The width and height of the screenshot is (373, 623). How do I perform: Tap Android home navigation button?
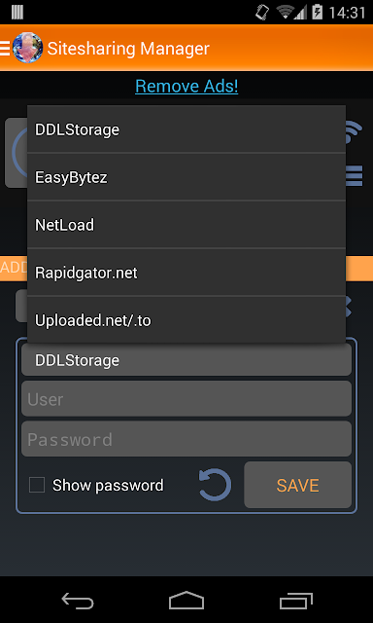pos(186,601)
